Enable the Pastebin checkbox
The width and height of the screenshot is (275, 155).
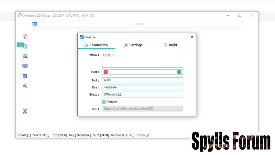coord(104,102)
